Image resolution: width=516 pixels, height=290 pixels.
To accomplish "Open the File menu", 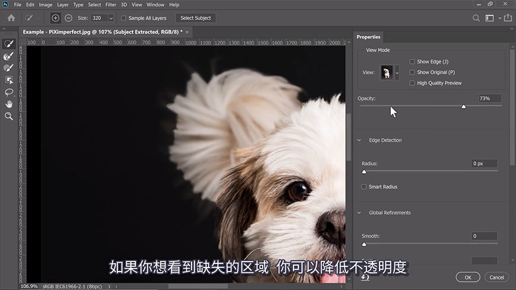I will click(17, 5).
